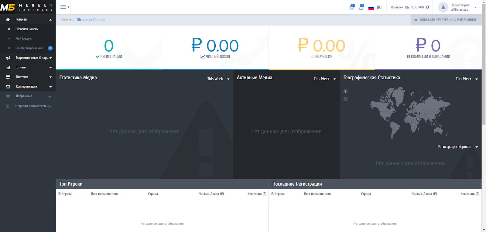Screen dimensions: 486x232
Task: Open Активные Медиа This Week dropdown
Action: point(325,79)
